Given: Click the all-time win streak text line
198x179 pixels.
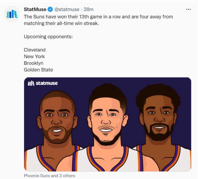Looking at the screenshot, I should click(61, 23).
